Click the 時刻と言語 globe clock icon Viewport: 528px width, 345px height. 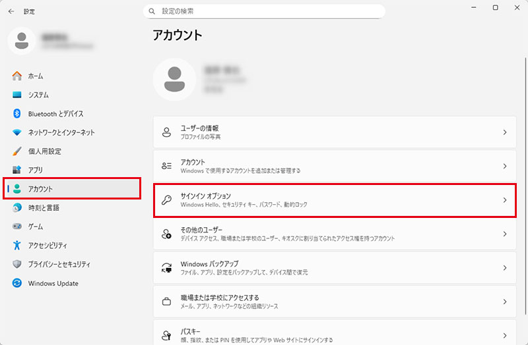pos(17,207)
